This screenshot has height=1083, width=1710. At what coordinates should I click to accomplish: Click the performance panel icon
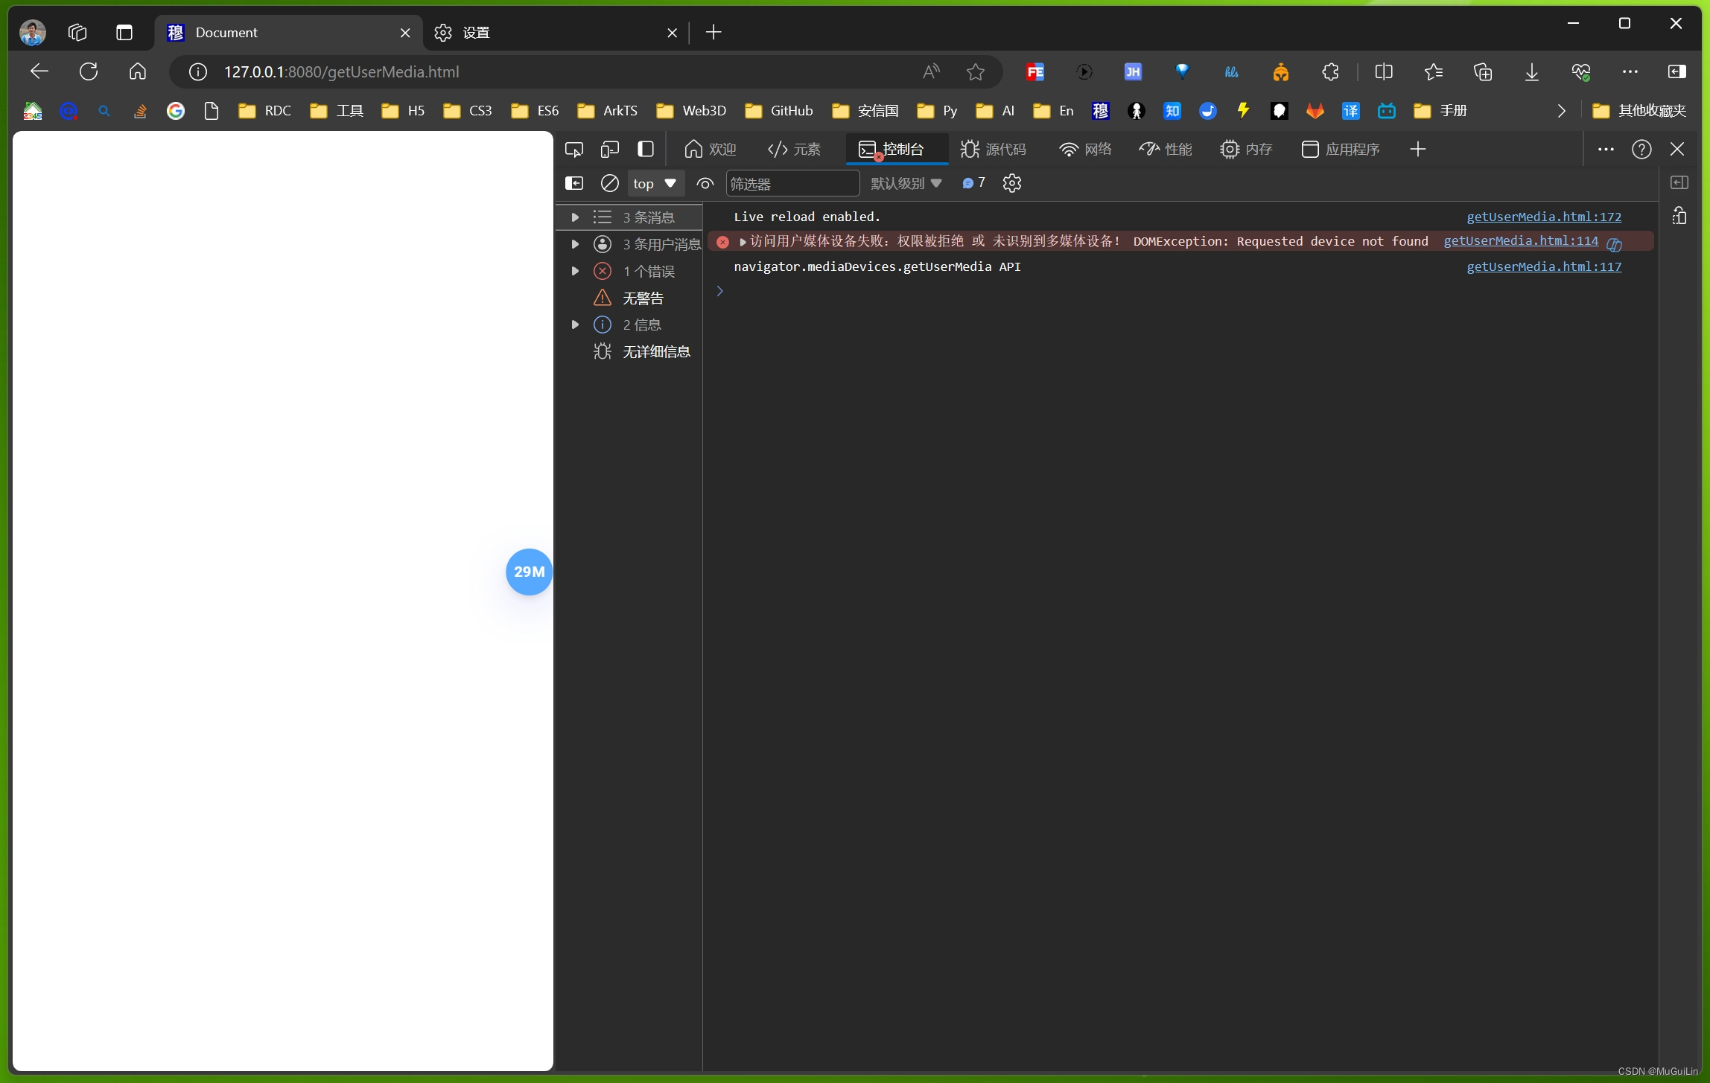(x=1170, y=150)
